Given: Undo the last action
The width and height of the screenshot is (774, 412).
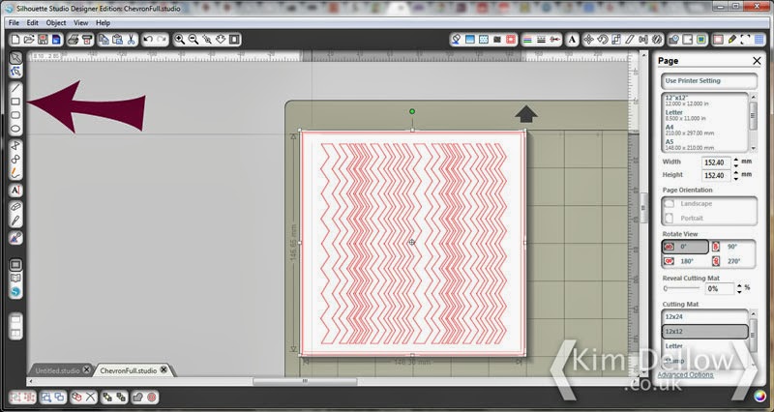Looking at the screenshot, I should [x=148, y=40].
